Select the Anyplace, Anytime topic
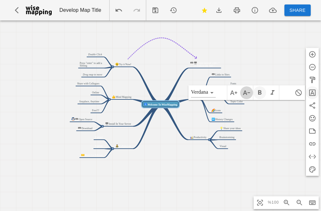 click(89, 102)
